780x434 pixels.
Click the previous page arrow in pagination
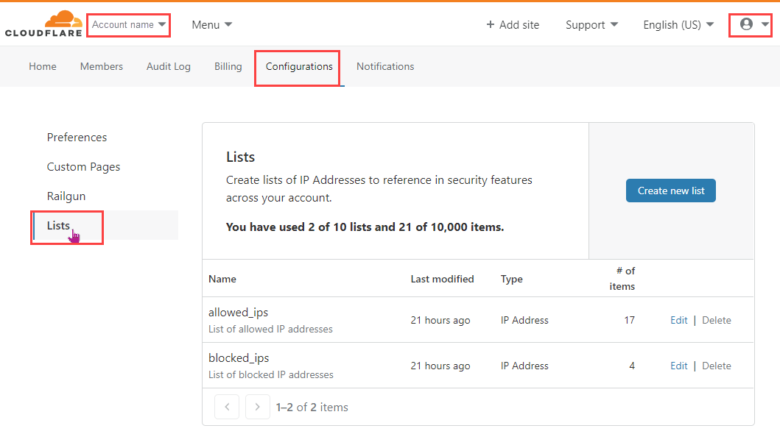click(227, 407)
